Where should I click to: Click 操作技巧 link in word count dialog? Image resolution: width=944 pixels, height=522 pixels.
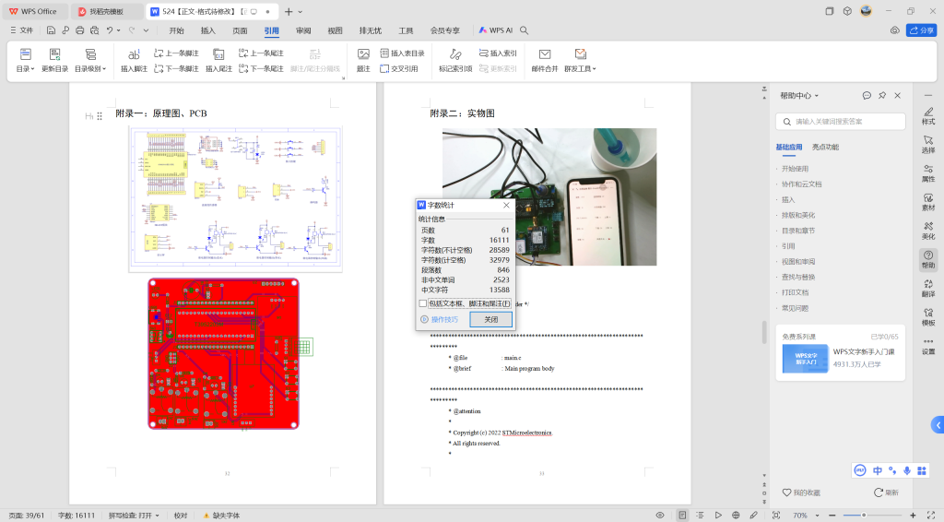440,319
